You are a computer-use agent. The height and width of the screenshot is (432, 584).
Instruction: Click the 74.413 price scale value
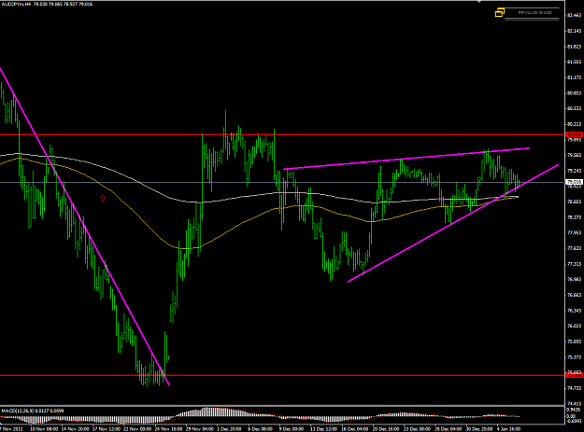574,404
